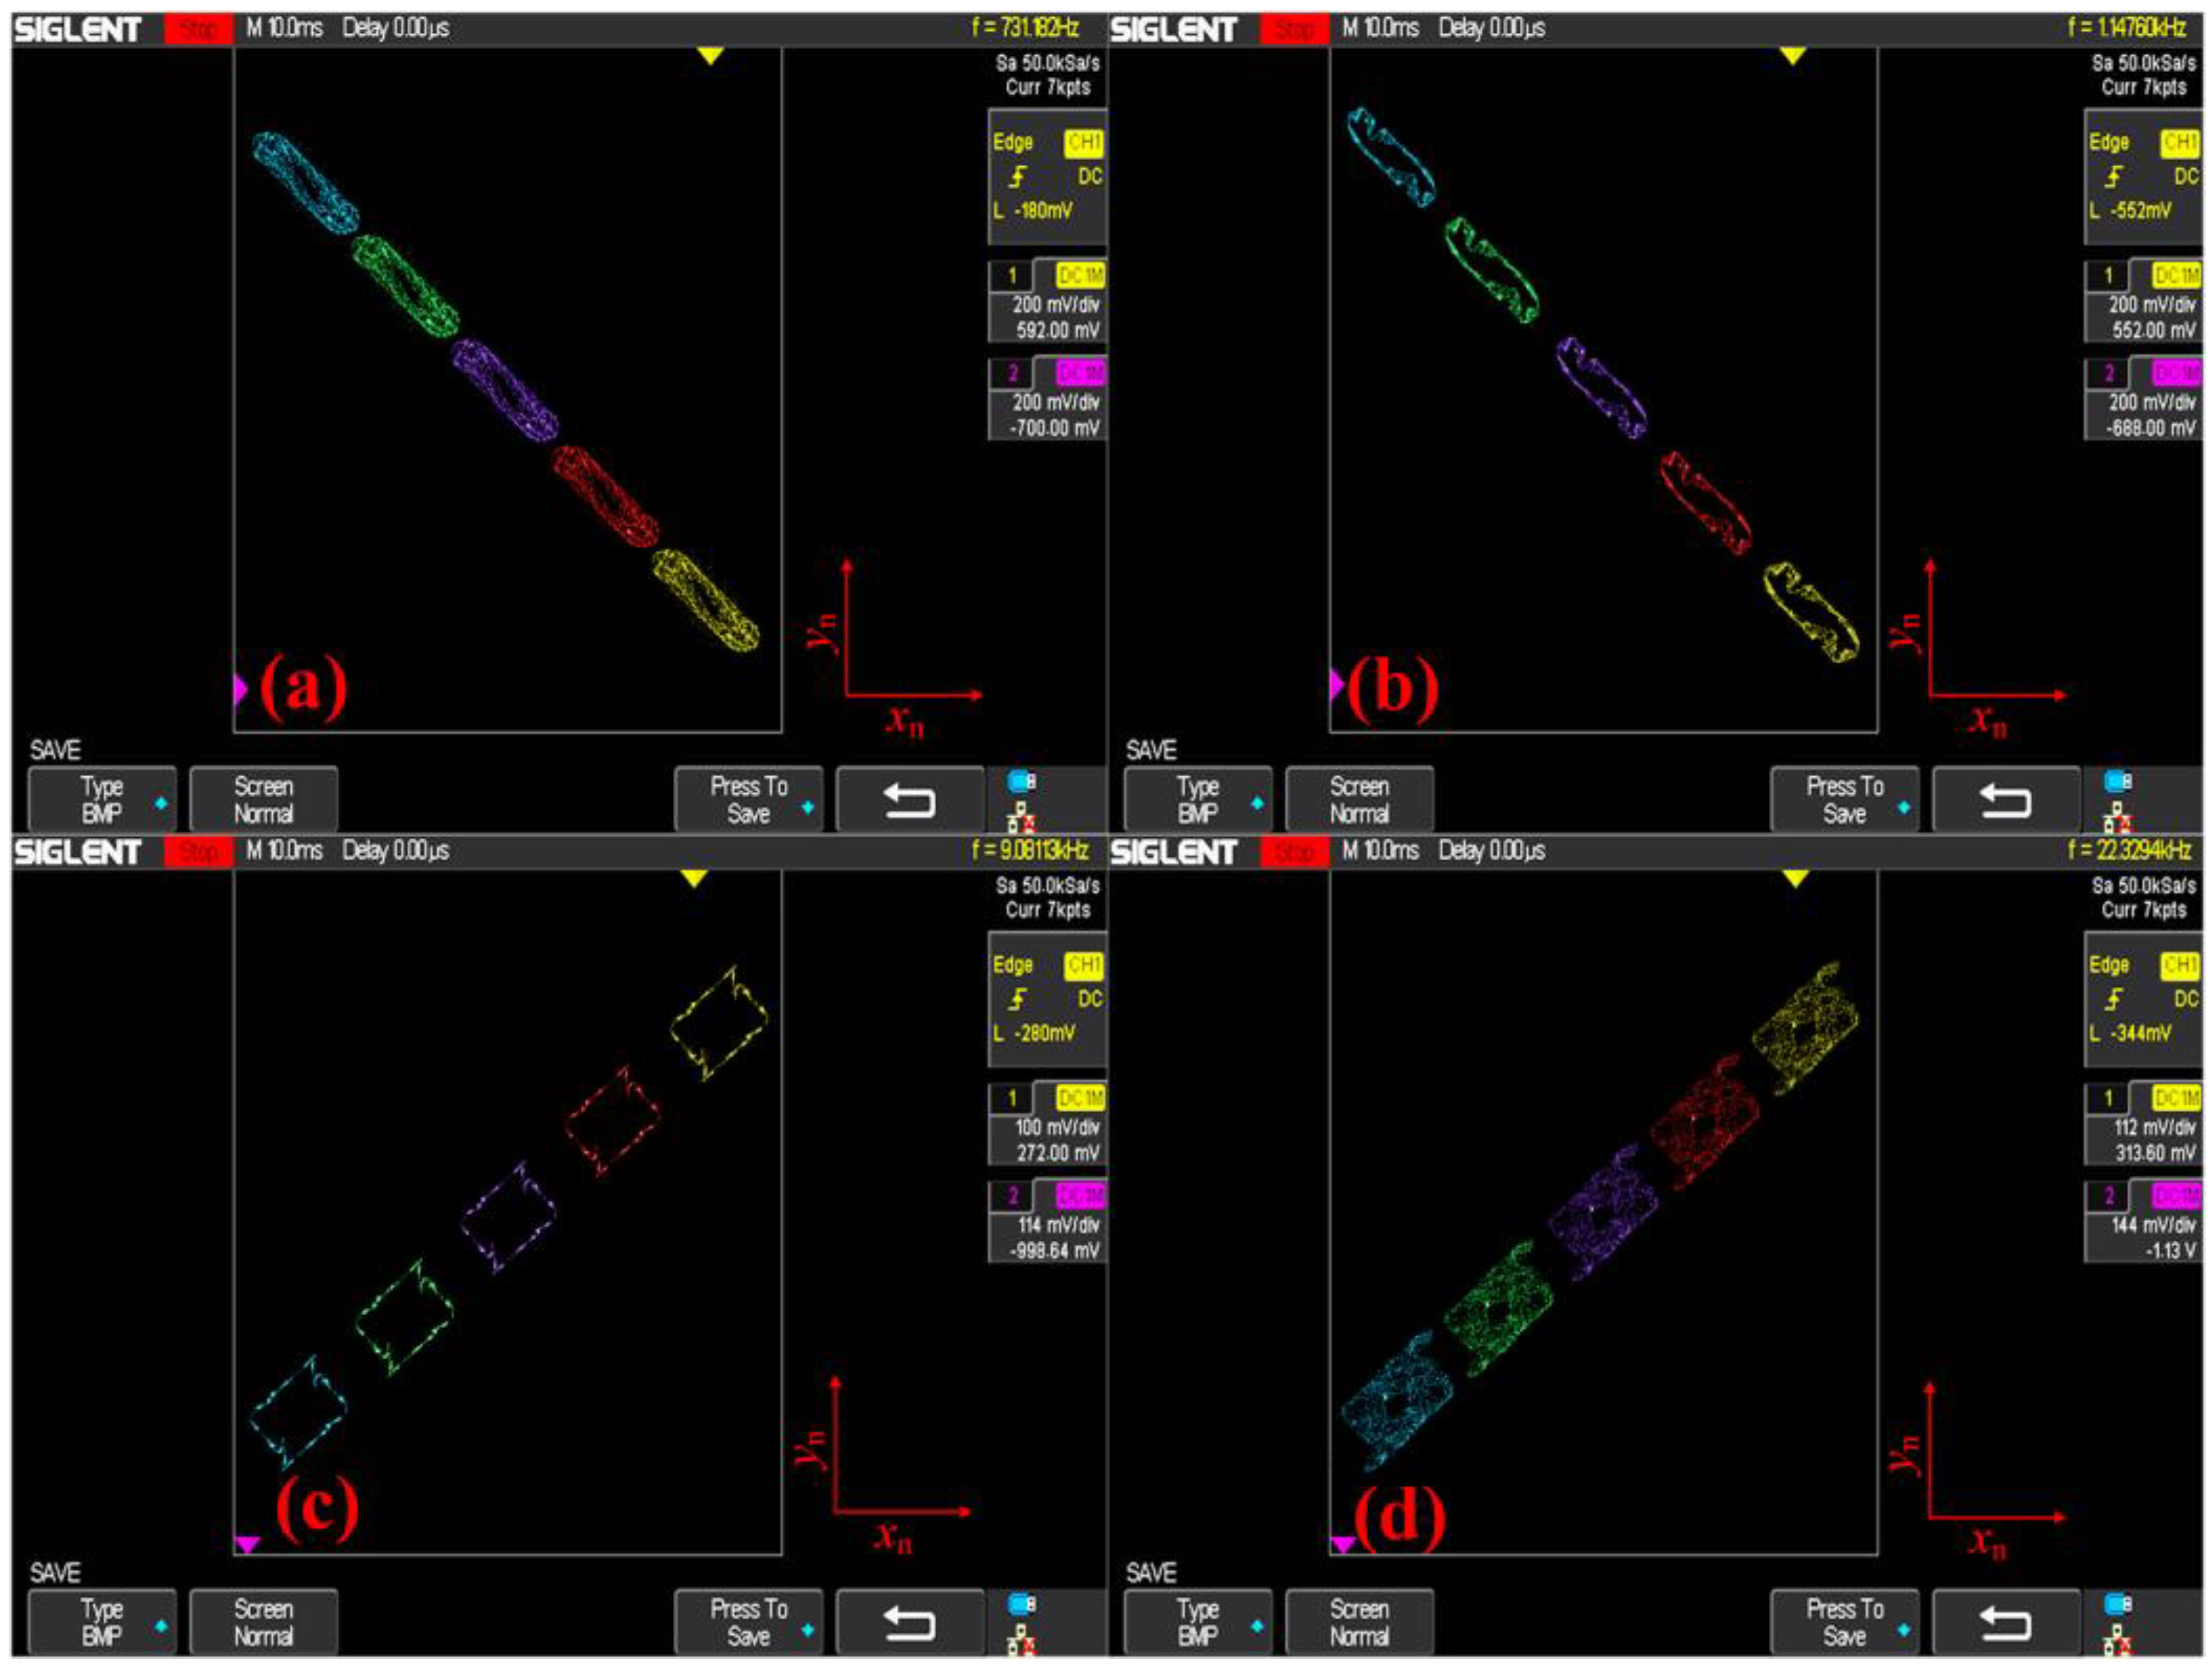Open channel 2 box showing -700.00 mV offset
This screenshot has width=2212, height=1668.
(x=1047, y=399)
